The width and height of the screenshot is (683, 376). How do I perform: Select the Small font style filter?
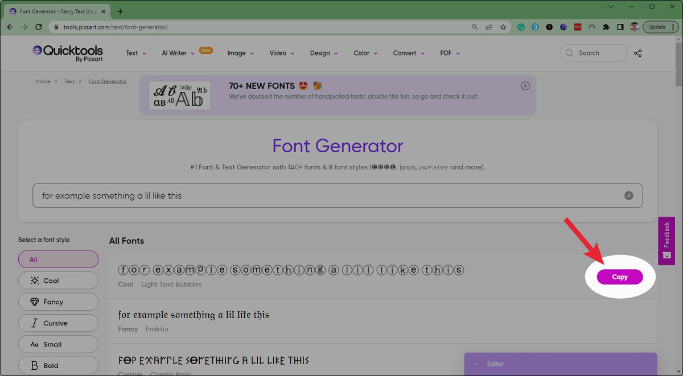(x=58, y=344)
